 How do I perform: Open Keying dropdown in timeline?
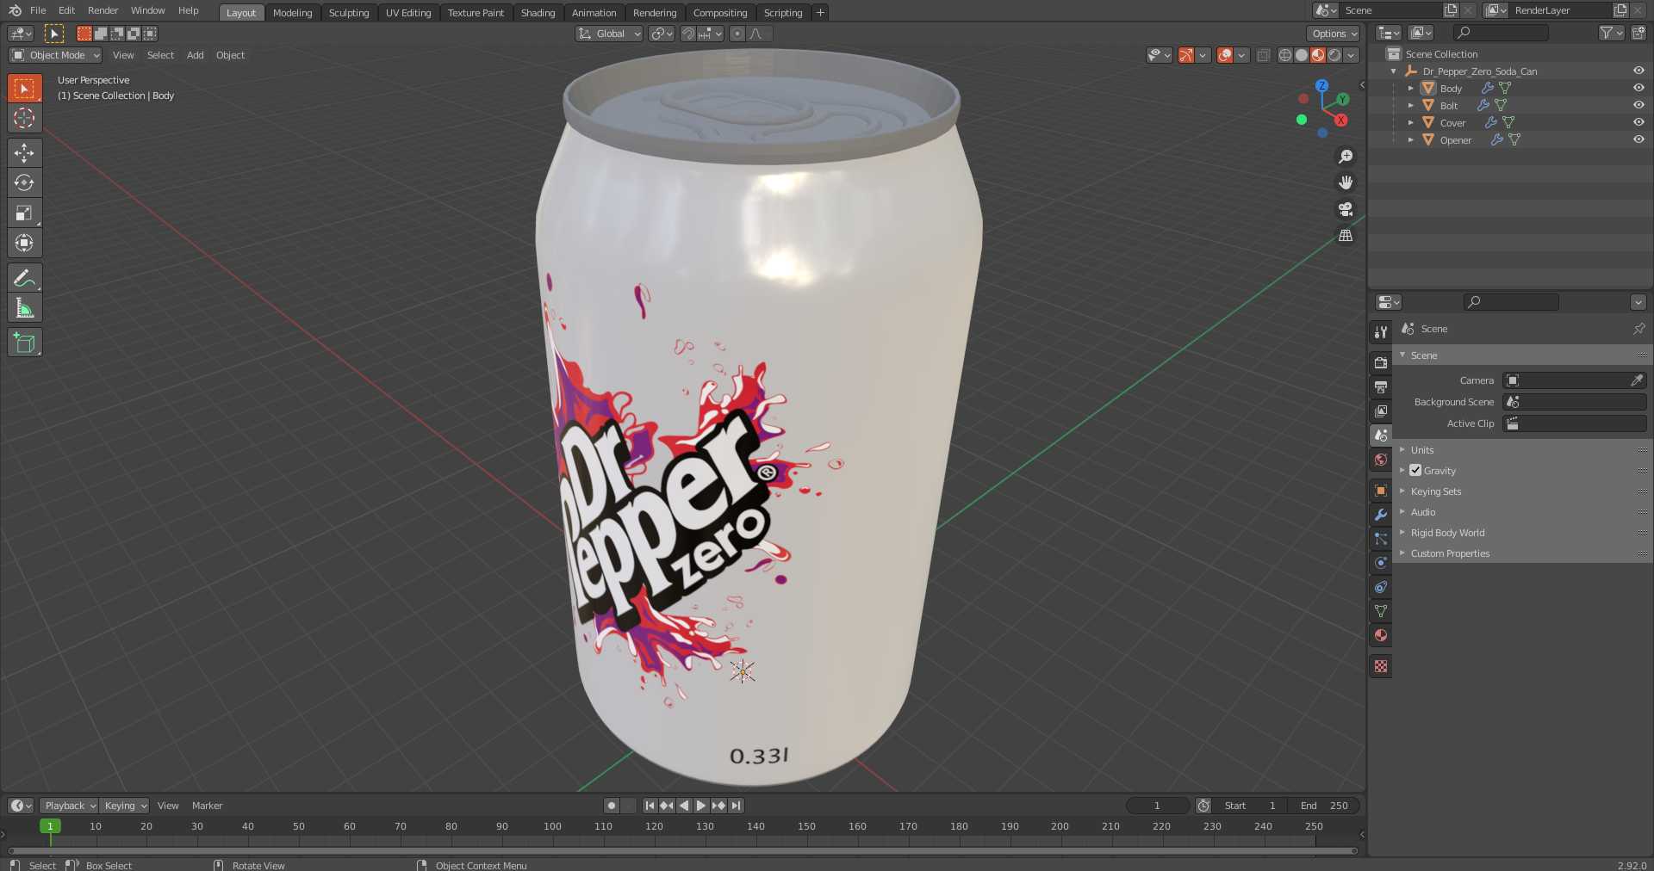[124, 806]
